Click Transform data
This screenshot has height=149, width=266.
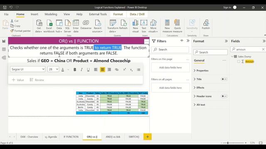113,26
